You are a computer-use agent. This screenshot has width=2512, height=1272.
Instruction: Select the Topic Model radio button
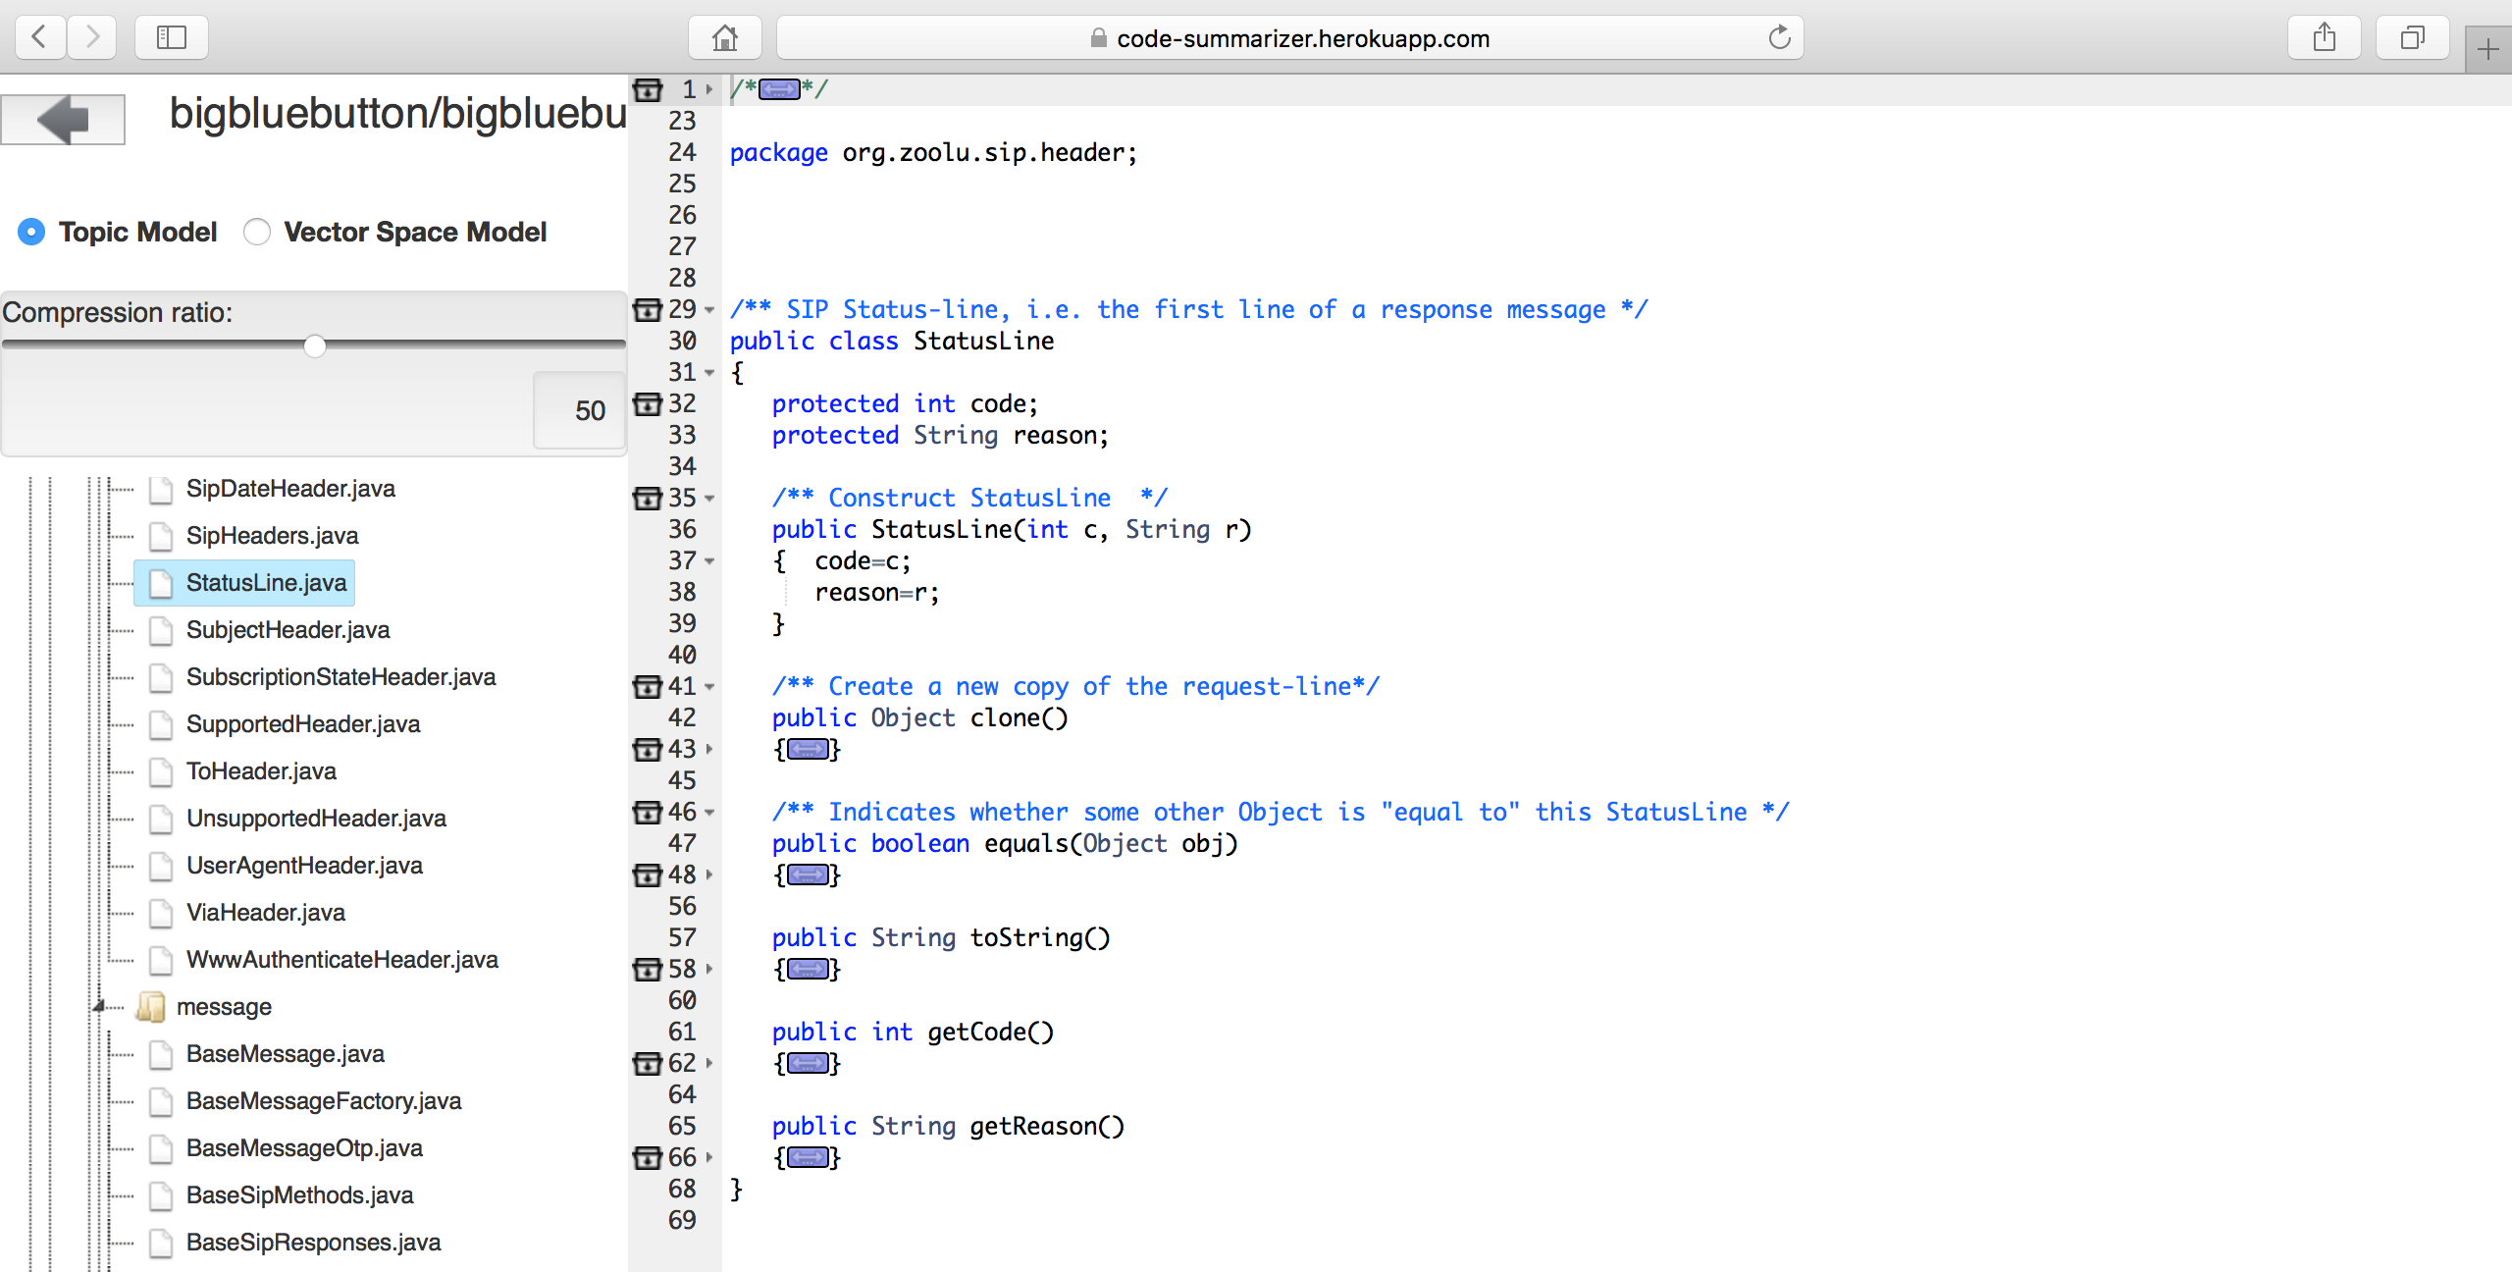(x=31, y=232)
